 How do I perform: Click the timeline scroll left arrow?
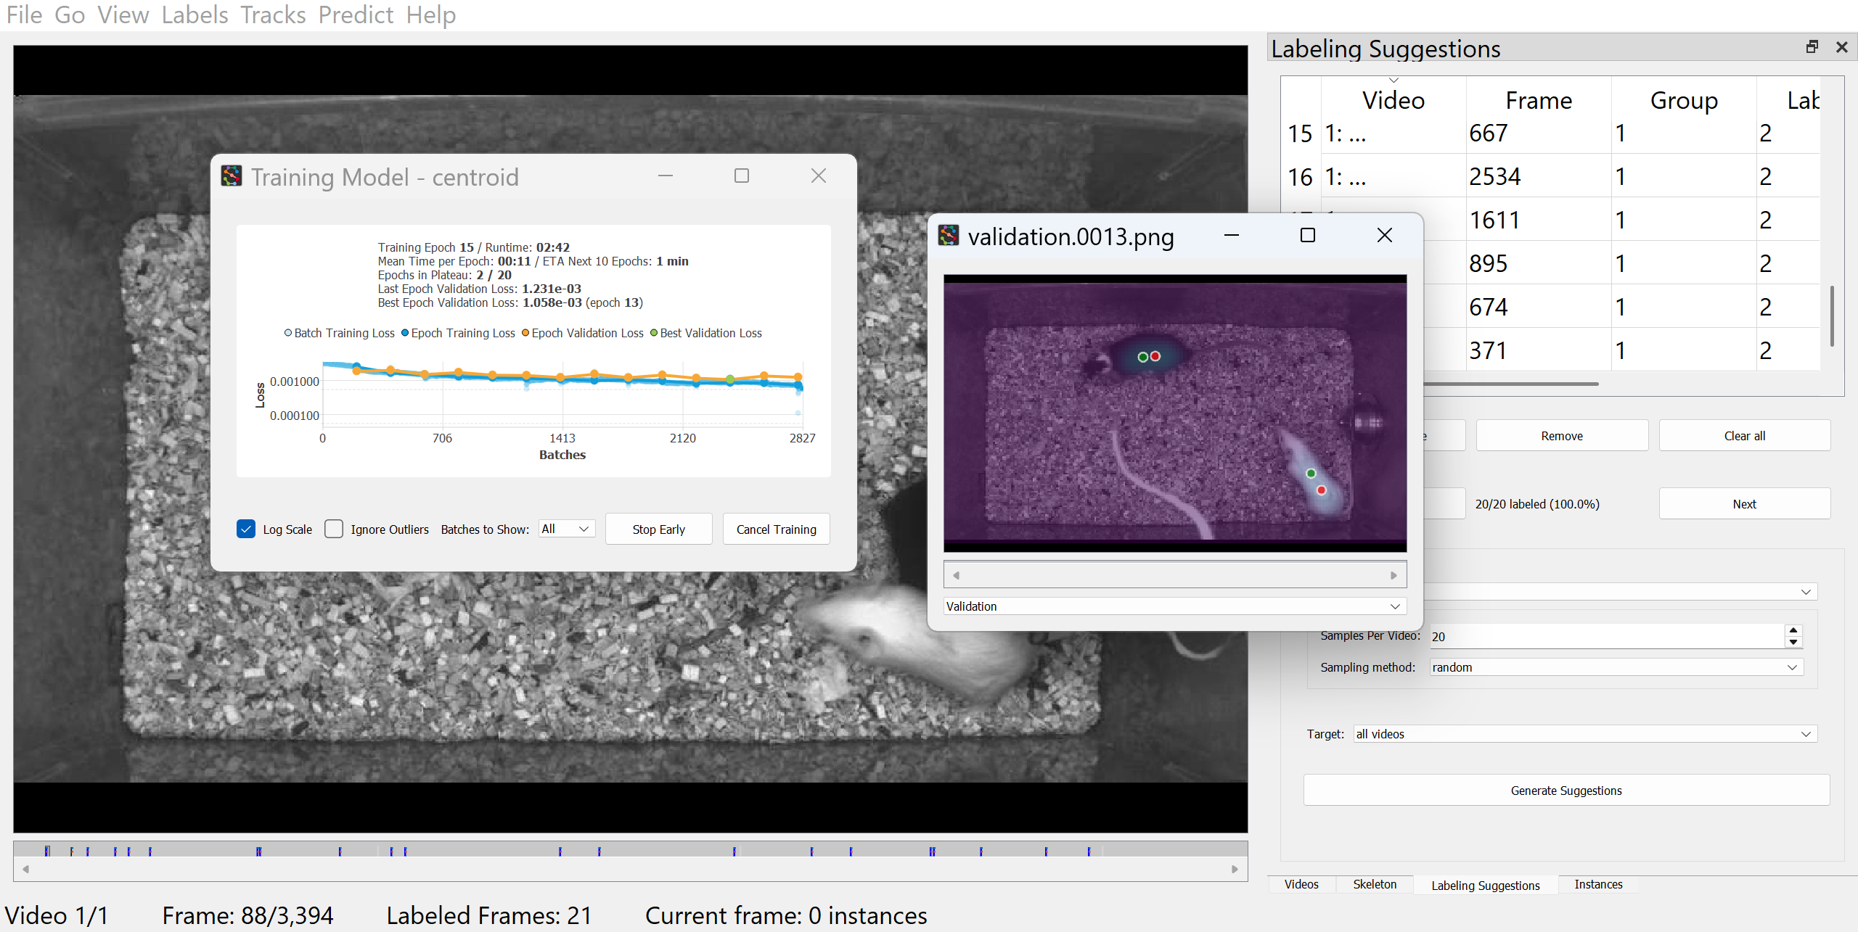(x=26, y=869)
